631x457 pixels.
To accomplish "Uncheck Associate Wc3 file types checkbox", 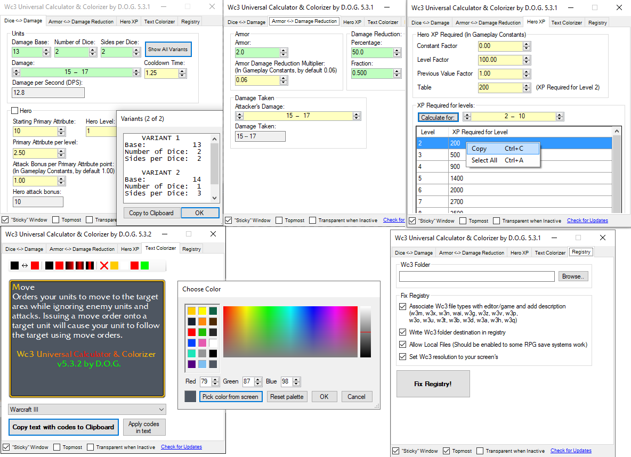I will click(x=402, y=307).
